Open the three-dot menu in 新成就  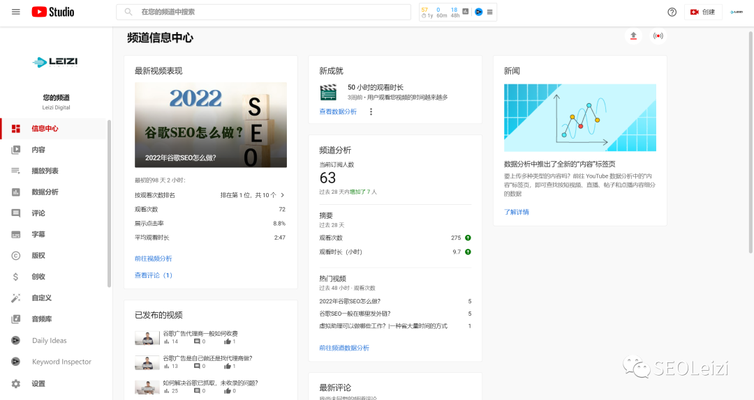(x=371, y=111)
